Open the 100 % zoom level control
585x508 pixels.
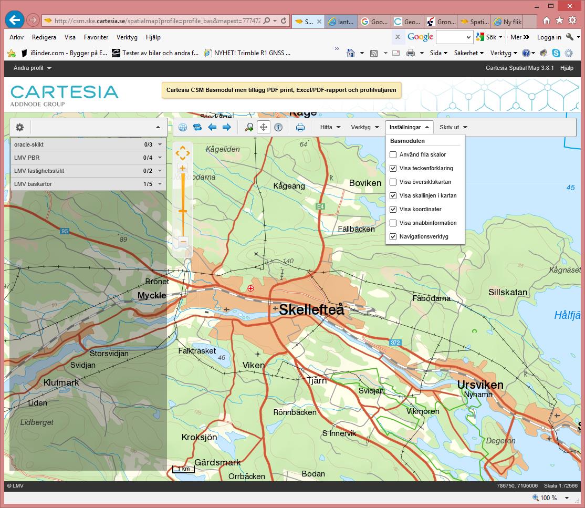point(550,497)
